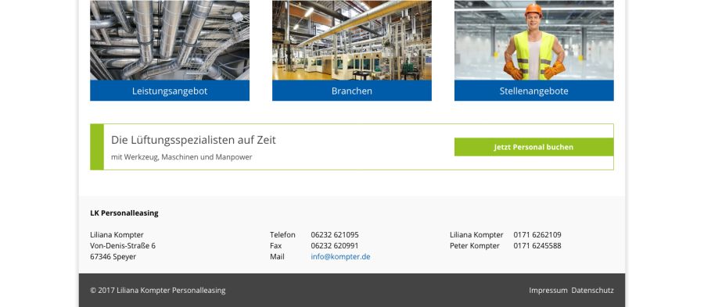Select the factory hall photo thumbnail

coord(351,41)
